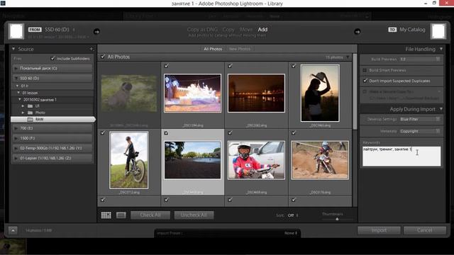This screenshot has width=454, height=255.
Task: Click in the Keywords text field
Action: click(402, 156)
